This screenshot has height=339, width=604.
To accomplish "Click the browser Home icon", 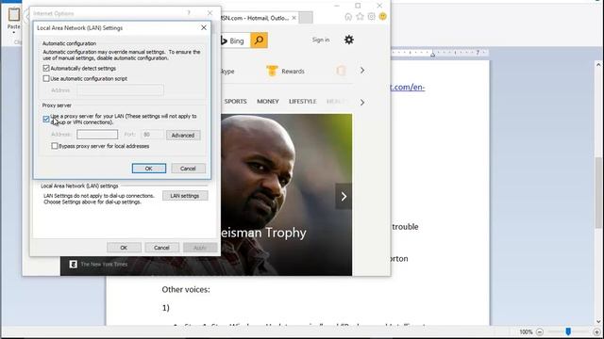I will coord(348,17).
